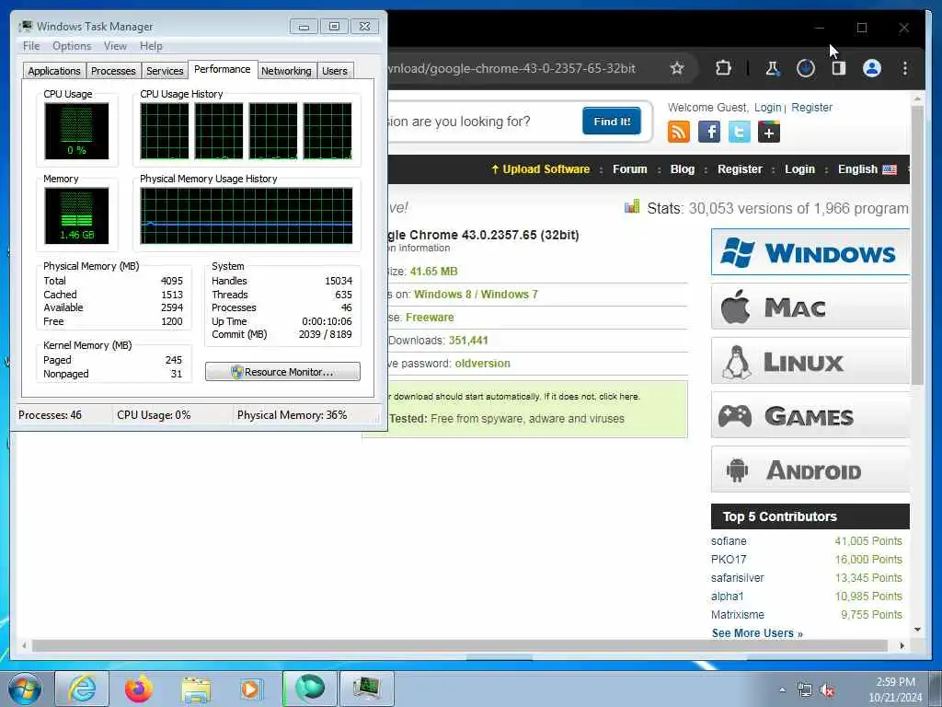Click the Facebook icon on the page
The image size is (942, 707).
pyautogui.click(x=709, y=132)
